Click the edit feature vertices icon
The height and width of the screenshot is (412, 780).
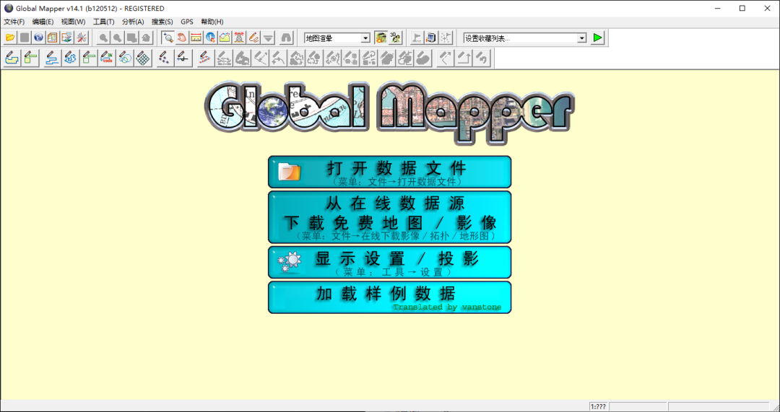tap(206, 58)
